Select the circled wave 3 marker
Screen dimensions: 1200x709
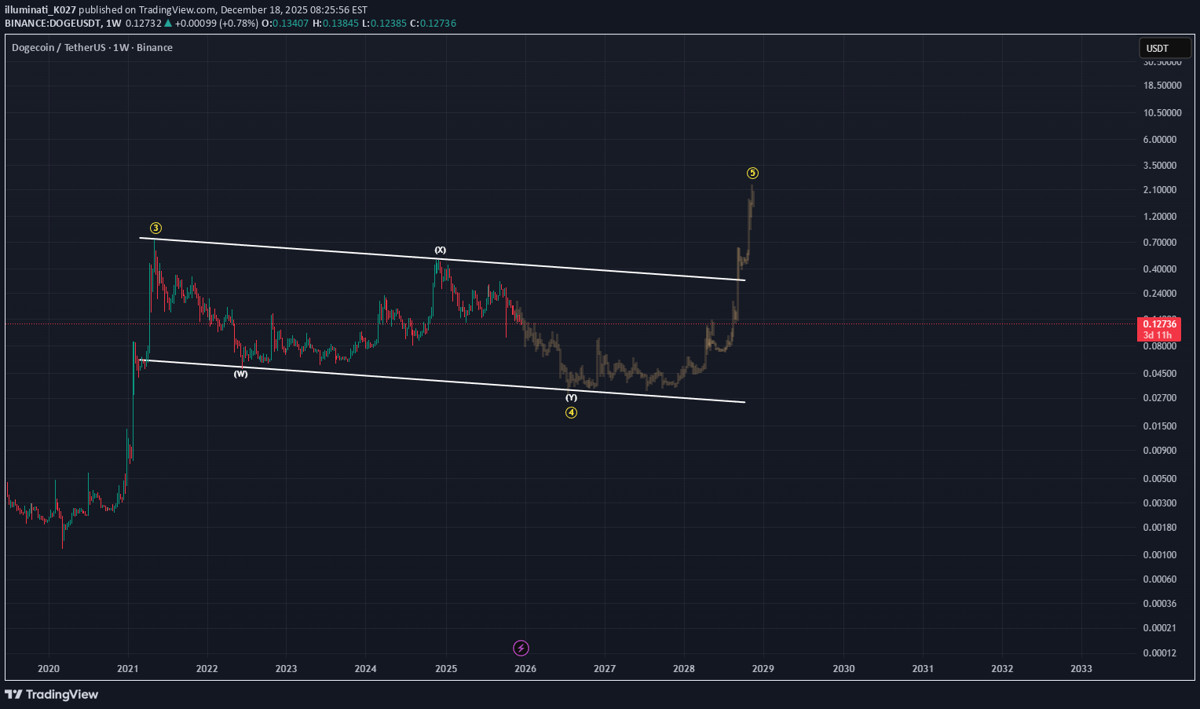(155, 228)
